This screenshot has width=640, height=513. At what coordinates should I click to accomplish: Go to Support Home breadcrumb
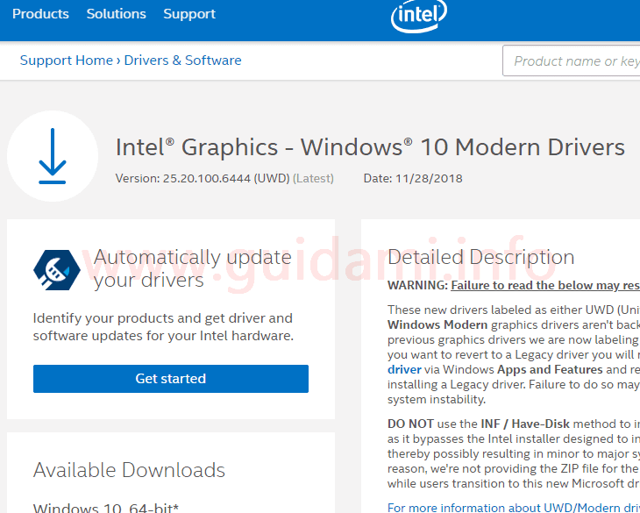(x=66, y=61)
